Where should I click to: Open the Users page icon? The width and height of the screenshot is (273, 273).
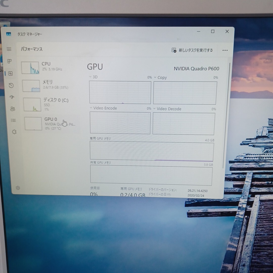13,109
